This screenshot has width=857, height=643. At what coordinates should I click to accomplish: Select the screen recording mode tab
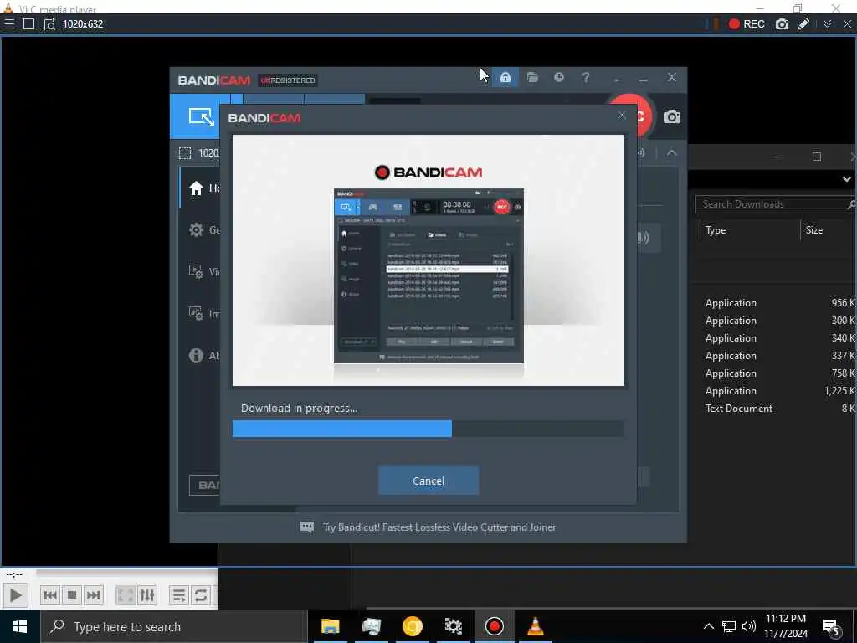click(201, 116)
